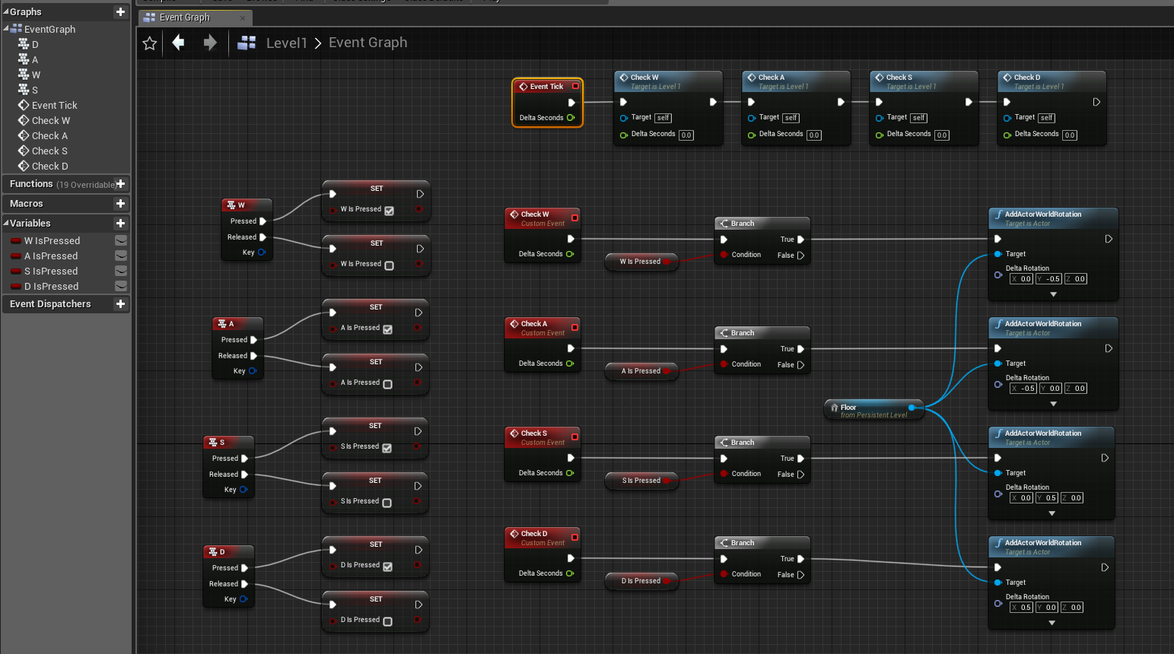Collapse the EventGraph tree in the Graphs panel

(x=6, y=29)
